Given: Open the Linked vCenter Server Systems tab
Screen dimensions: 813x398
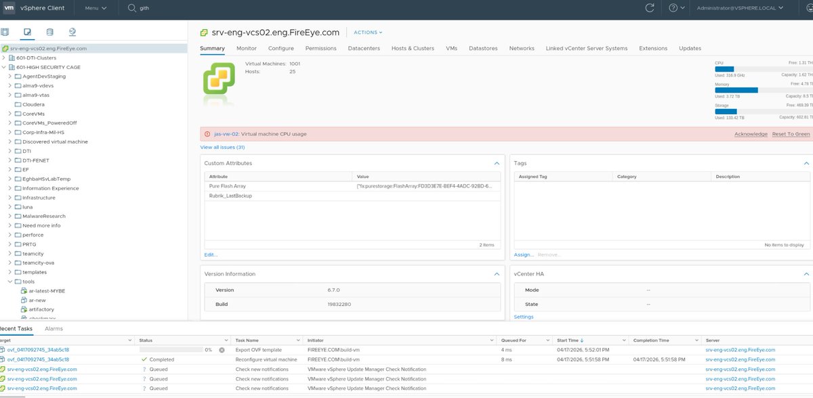Looking at the screenshot, I should click(587, 48).
